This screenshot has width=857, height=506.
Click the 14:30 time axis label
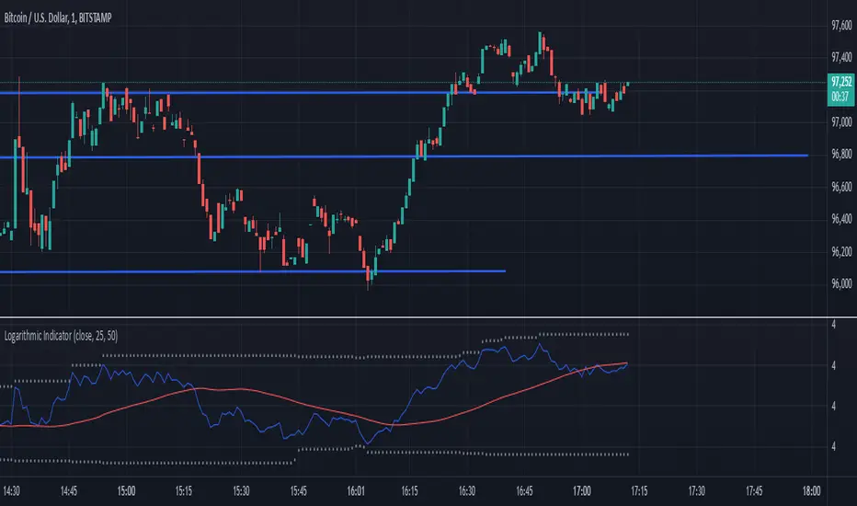point(11,490)
